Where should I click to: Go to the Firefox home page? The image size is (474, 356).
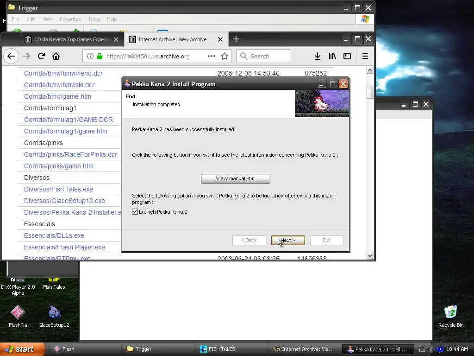click(x=56, y=56)
